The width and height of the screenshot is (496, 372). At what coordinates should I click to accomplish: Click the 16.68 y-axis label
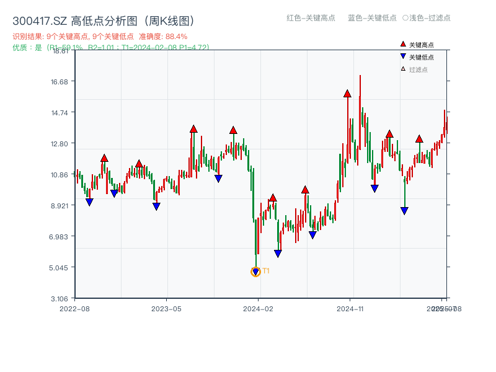[x=60, y=82]
